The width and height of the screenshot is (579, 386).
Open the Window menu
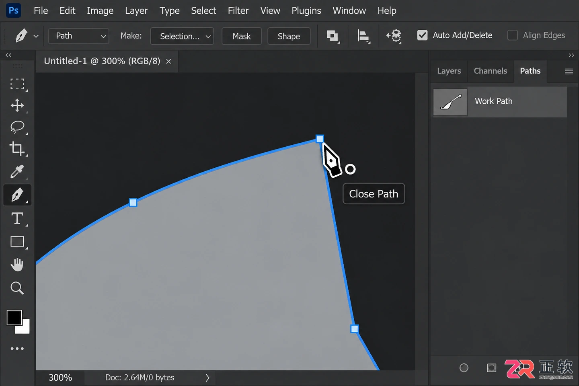(x=349, y=11)
